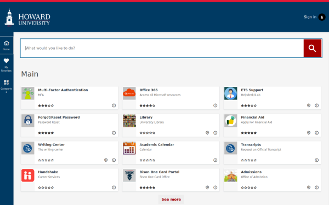Click the Sign in user avatar icon

pos(322,17)
